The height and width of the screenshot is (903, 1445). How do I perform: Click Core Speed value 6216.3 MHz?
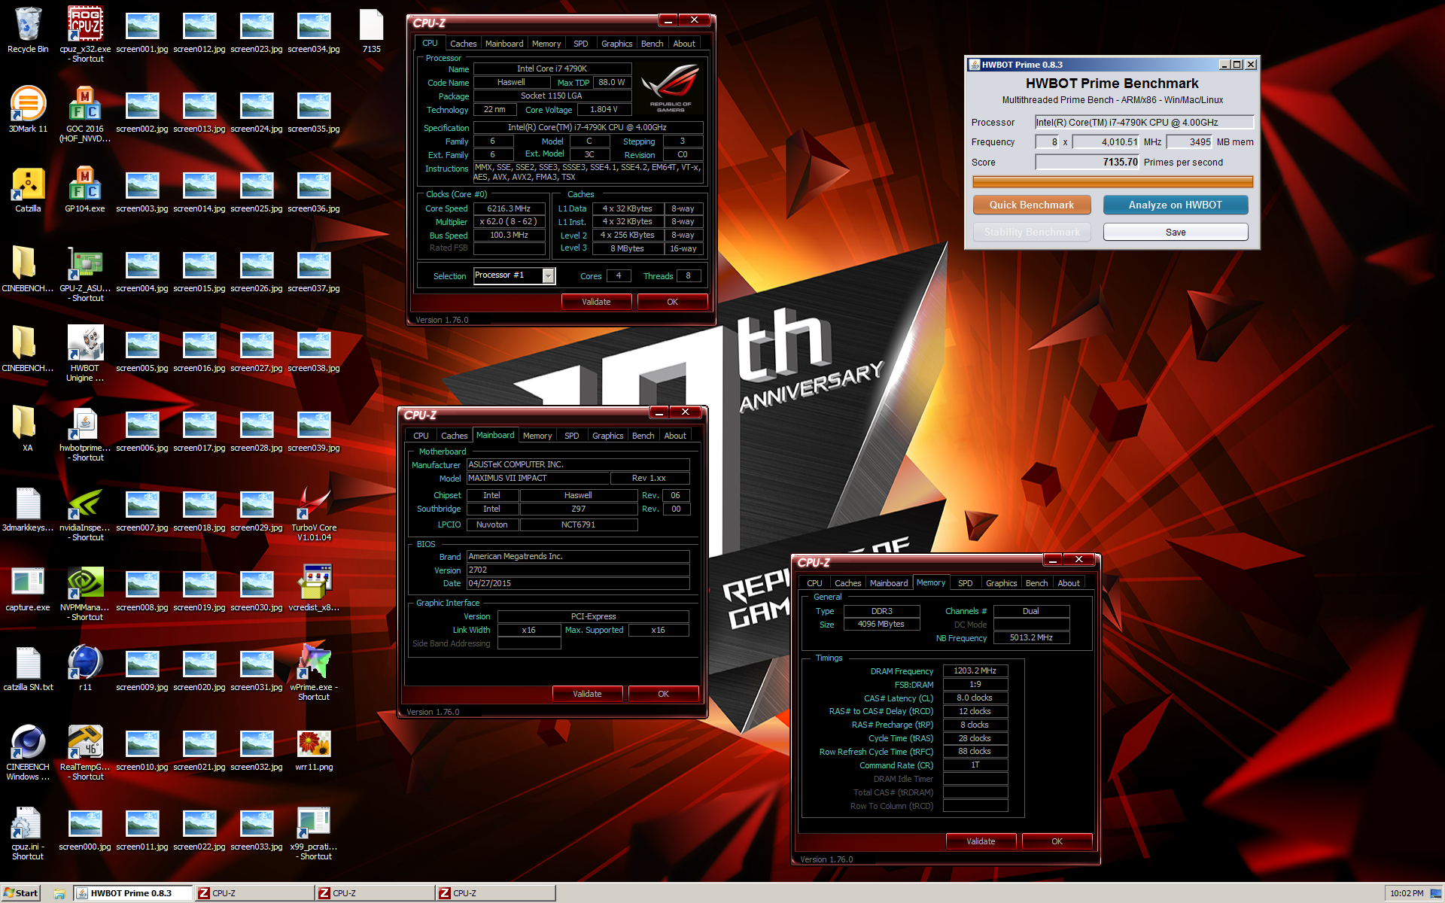[509, 208]
